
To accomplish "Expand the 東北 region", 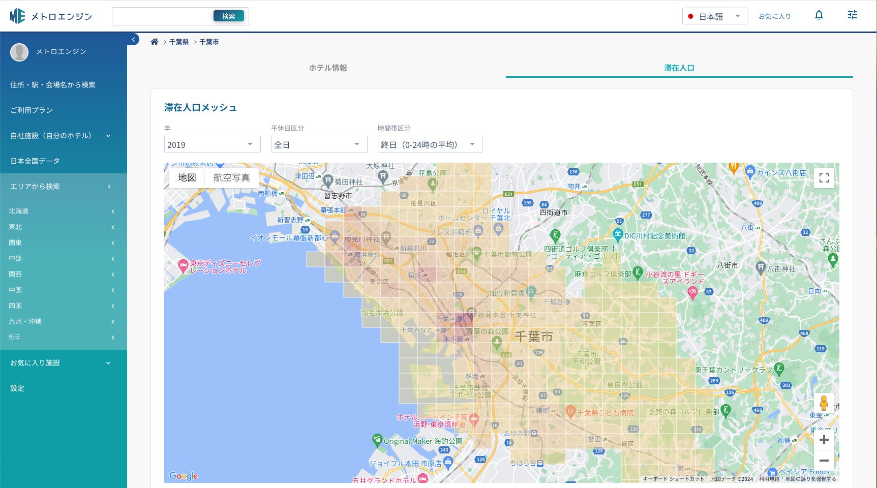I will tap(64, 227).
